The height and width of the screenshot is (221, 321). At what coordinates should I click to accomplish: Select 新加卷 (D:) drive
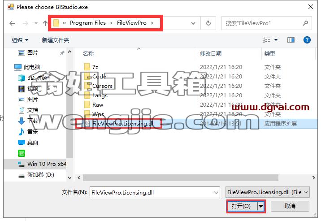[x=36, y=175]
